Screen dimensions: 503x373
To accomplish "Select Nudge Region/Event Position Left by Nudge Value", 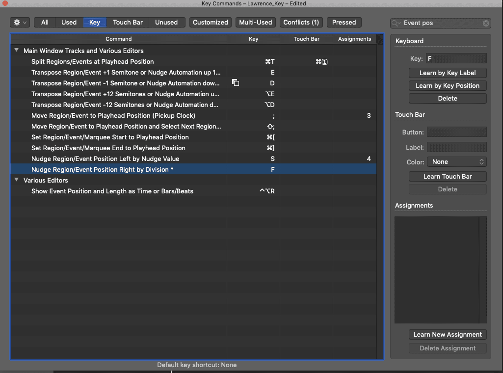I will coord(193,159).
